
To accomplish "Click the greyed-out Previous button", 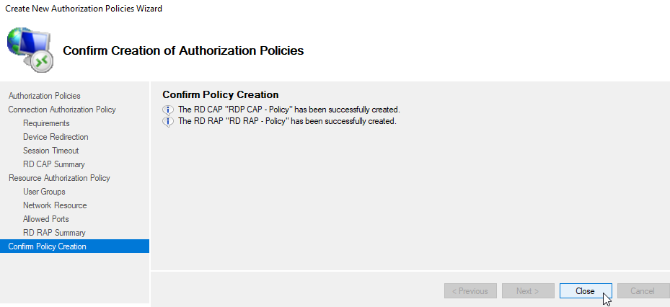I will pyautogui.click(x=470, y=291).
